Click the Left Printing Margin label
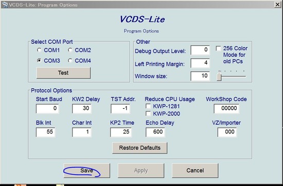 [x=160, y=64]
